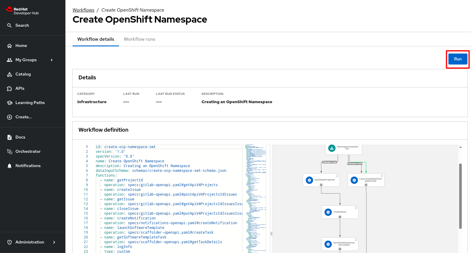Click the 'Namespace large' edge label
471x253 pixels.
point(329,162)
